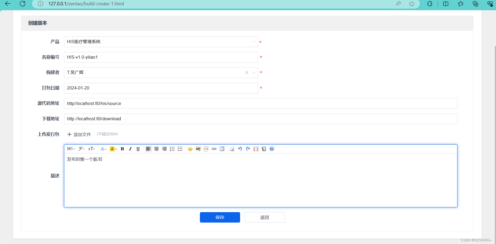Open the editor help icon

point(272,149)
